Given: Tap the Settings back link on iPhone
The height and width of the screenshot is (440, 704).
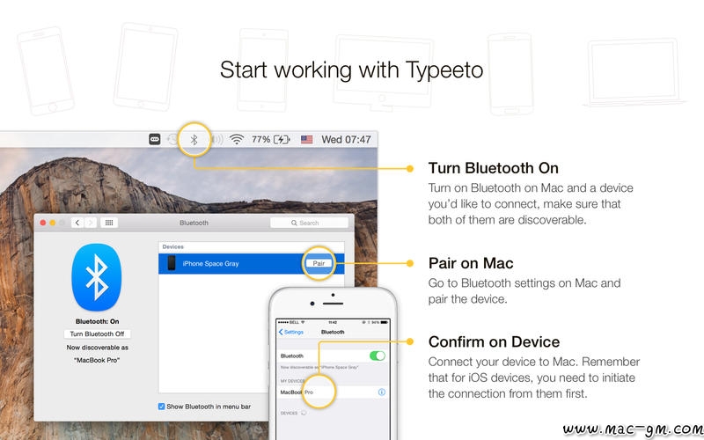Looking at the screenshot, I should (291, 333).
